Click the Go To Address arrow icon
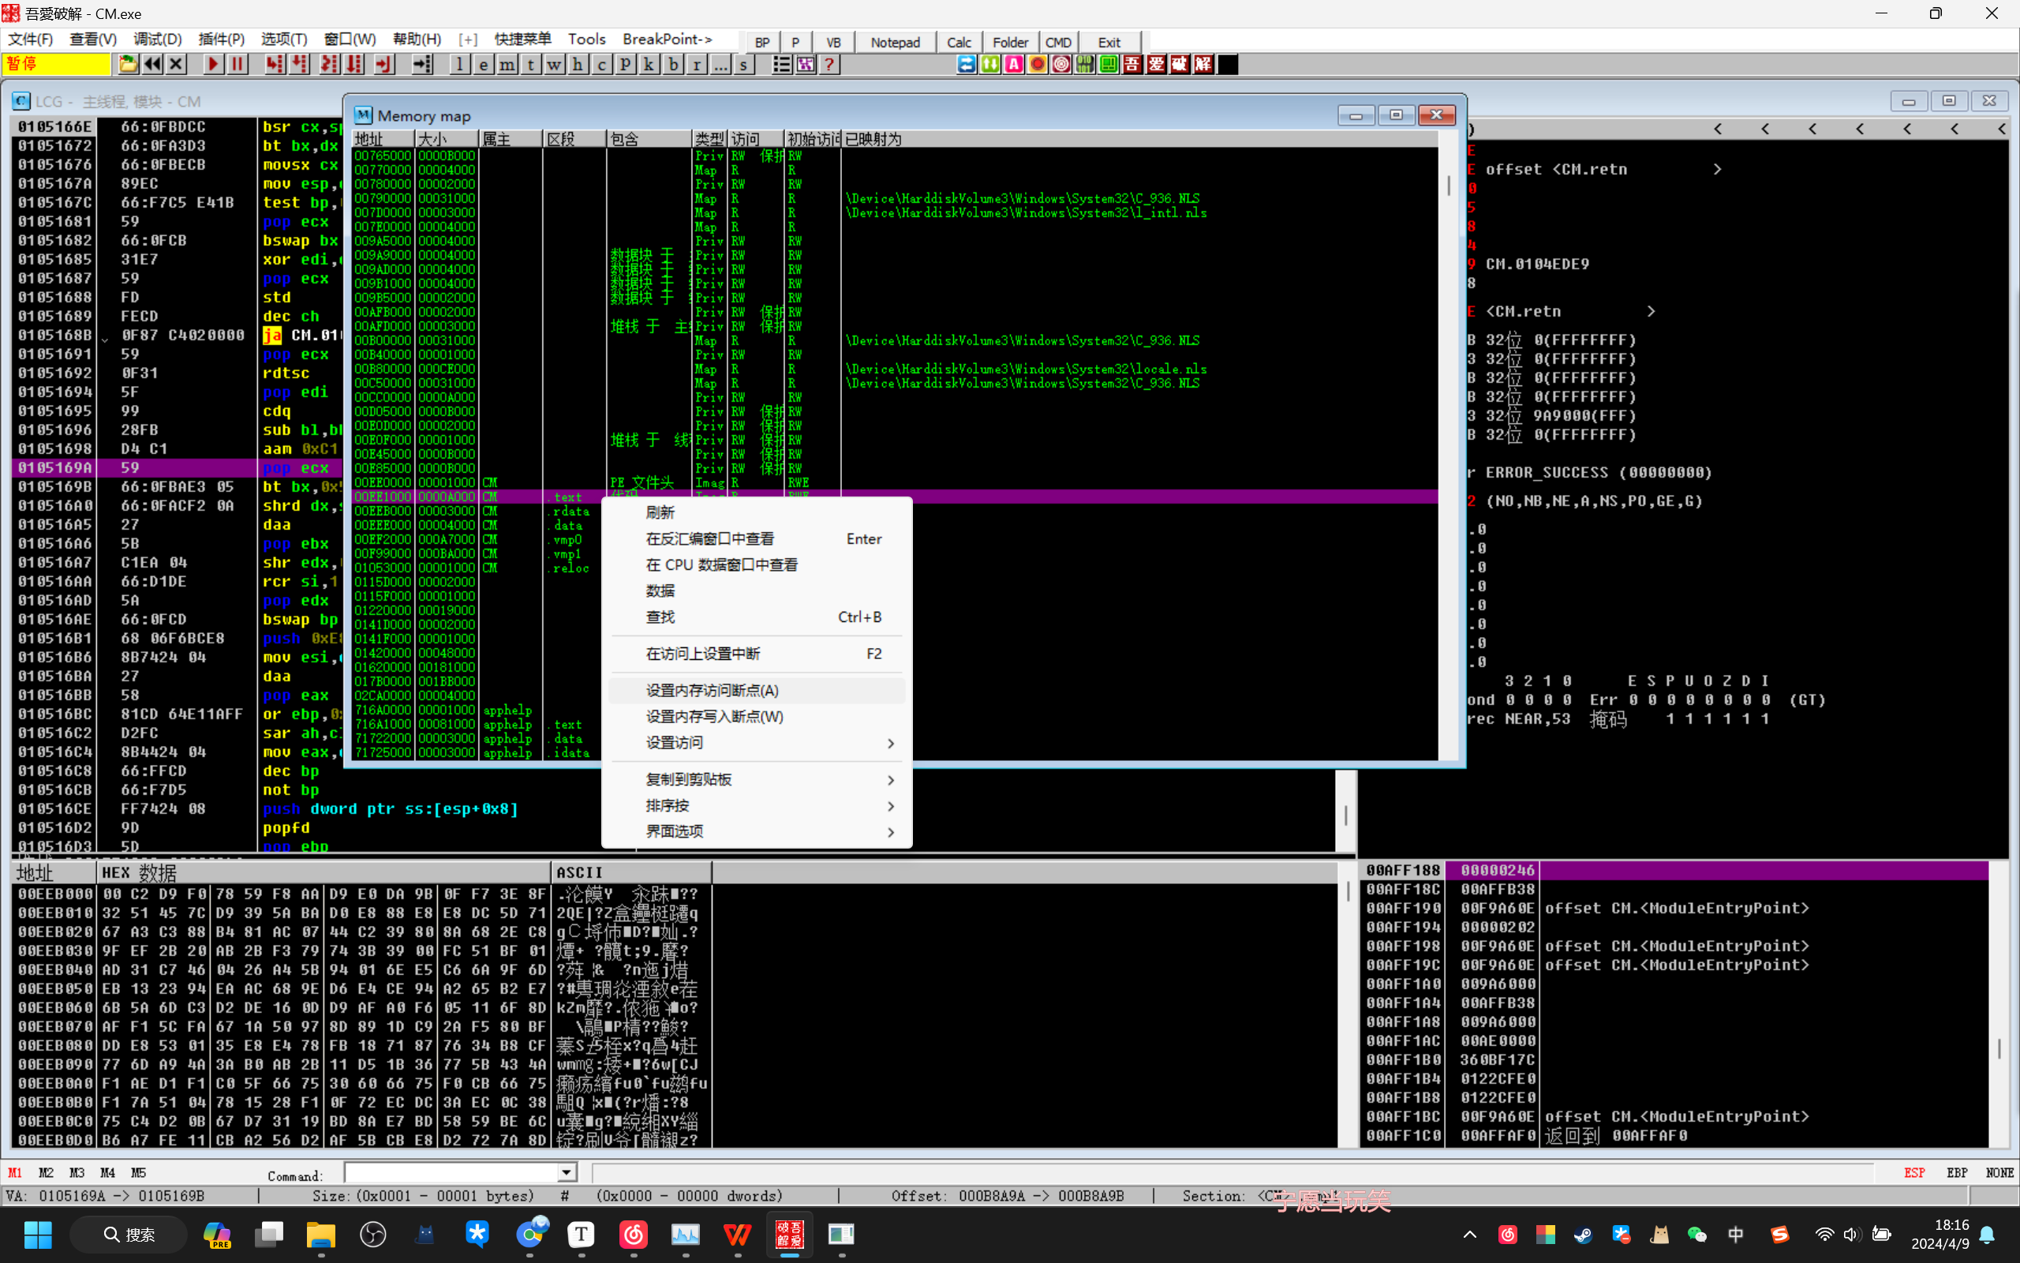The width and height of the screenshot is (2020, 1263). 422,64
